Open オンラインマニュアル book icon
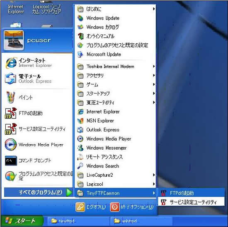The width and height of the screenshot is (228, 227). click(80, 36)
